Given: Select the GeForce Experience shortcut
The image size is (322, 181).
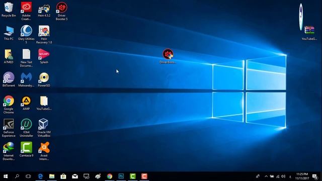Looking at the screenshot, I should (x=9, y=128).
